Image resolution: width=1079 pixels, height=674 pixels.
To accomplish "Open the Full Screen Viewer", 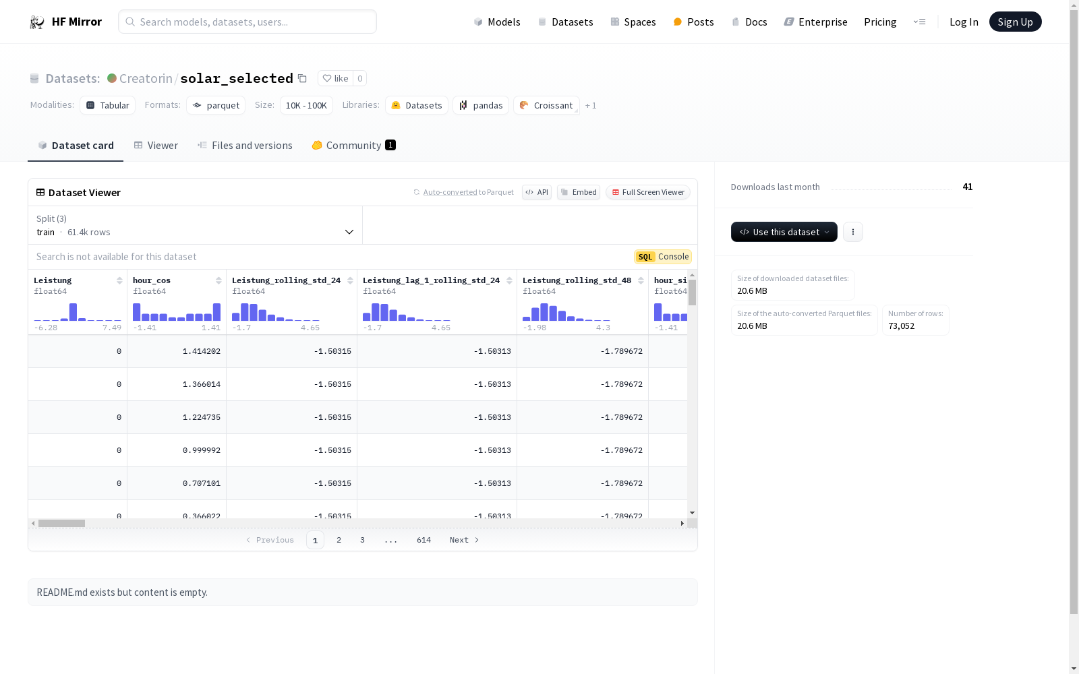I will 647,192.
